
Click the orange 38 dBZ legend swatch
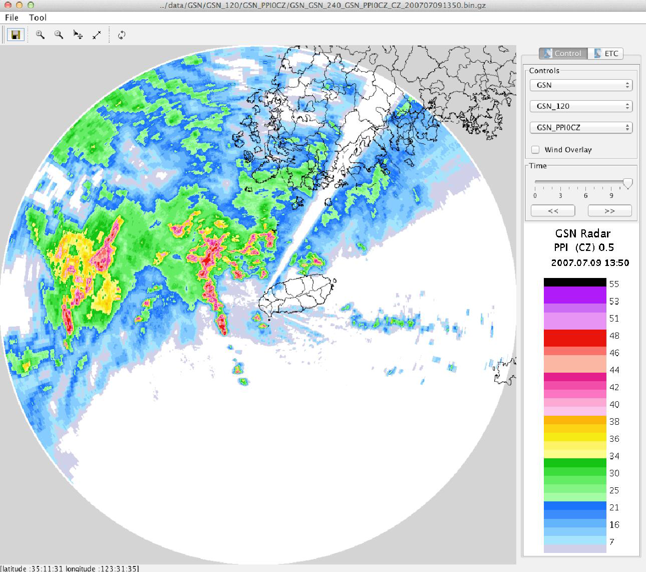click(x=575, y=420)
